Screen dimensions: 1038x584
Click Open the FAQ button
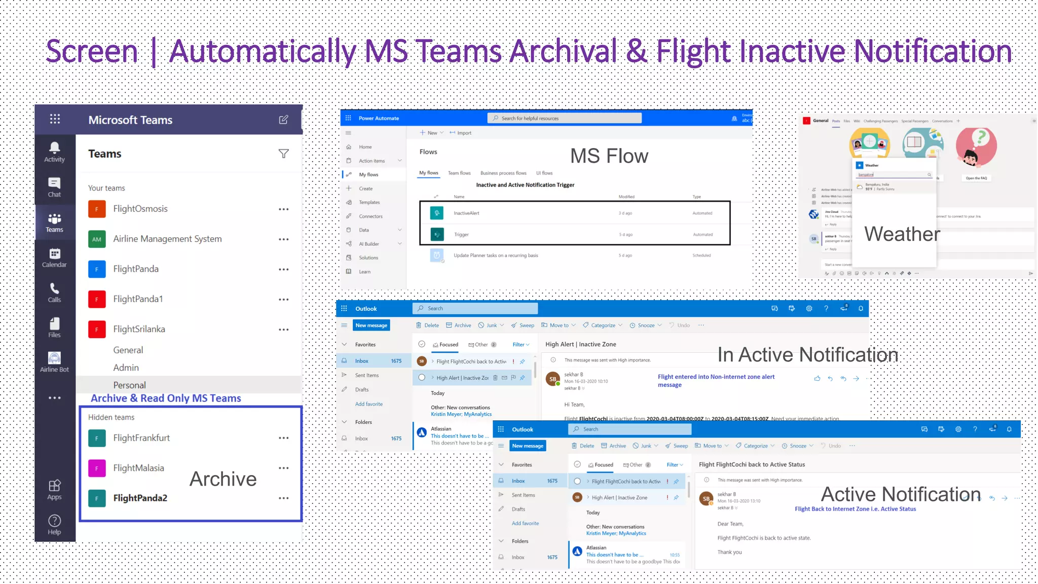[x=976, y=178]
